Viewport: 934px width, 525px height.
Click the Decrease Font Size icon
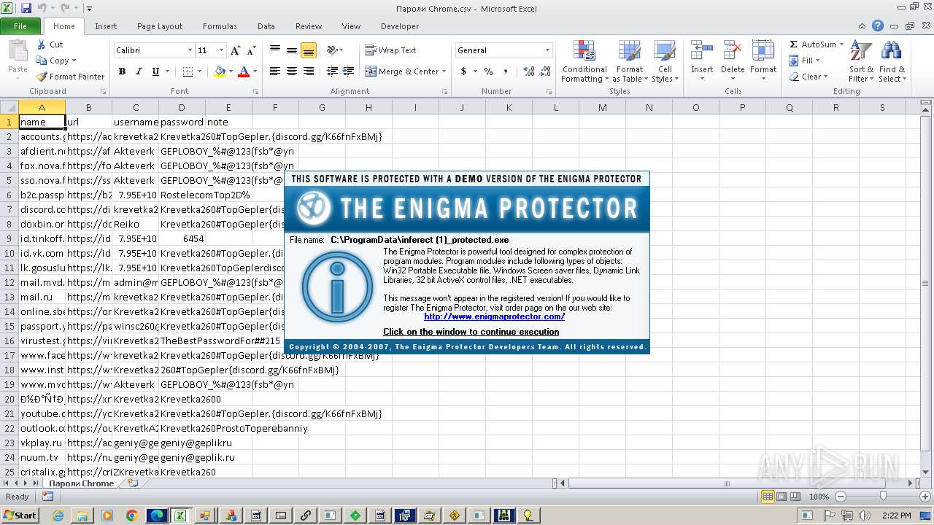[251, 50]
